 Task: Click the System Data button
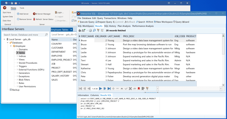(x=8, y=17)
